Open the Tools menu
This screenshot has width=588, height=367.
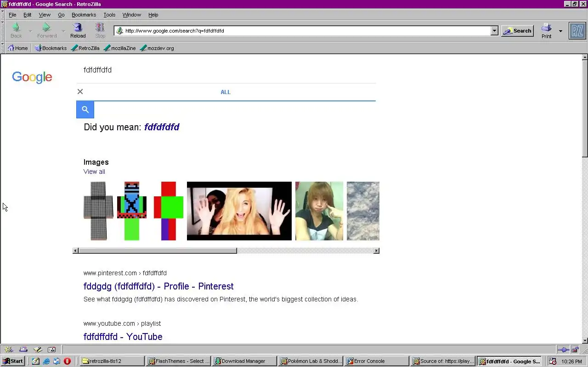point(109,15)
